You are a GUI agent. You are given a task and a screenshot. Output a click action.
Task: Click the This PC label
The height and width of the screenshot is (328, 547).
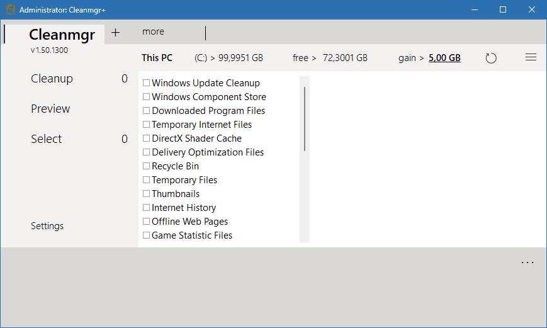(157, 58)
